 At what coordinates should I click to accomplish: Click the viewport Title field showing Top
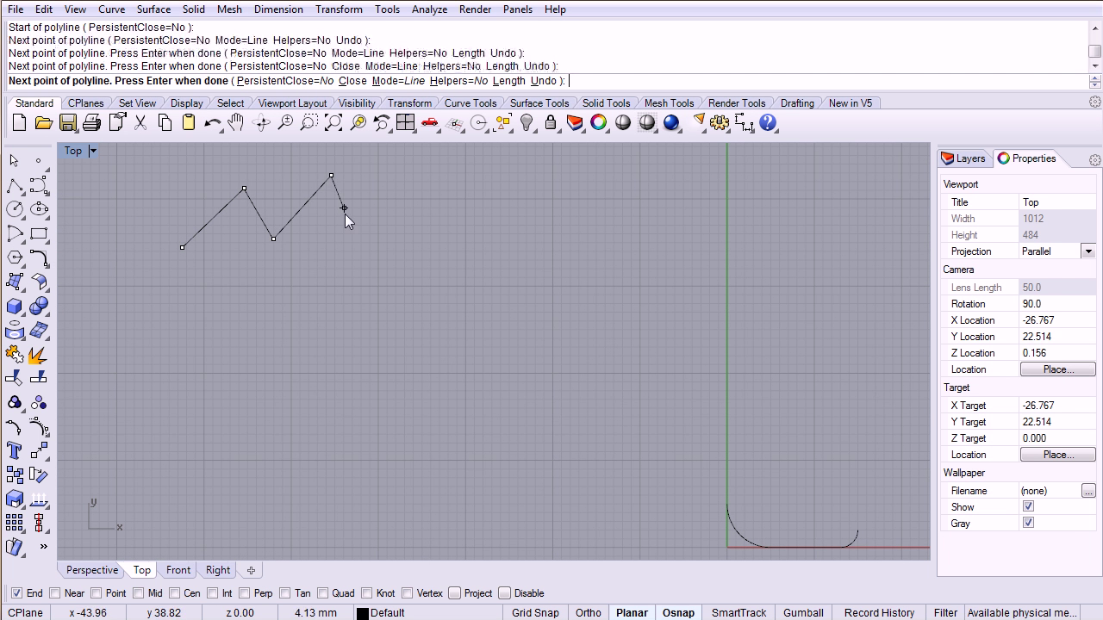point(1057,202)
